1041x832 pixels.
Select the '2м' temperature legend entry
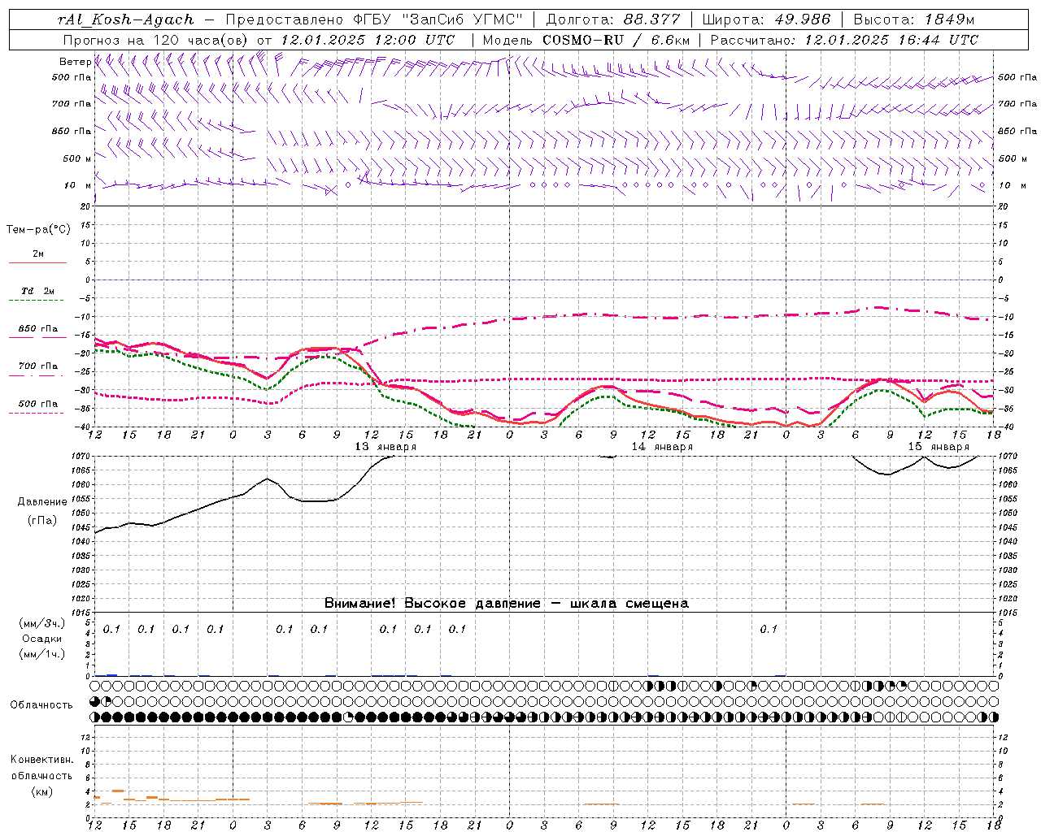[x=38, y=254]
